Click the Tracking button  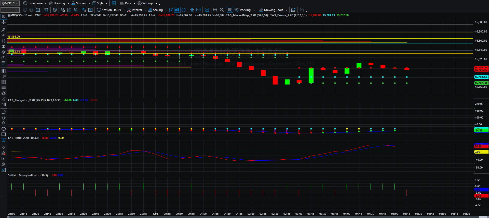pos(245,10)
